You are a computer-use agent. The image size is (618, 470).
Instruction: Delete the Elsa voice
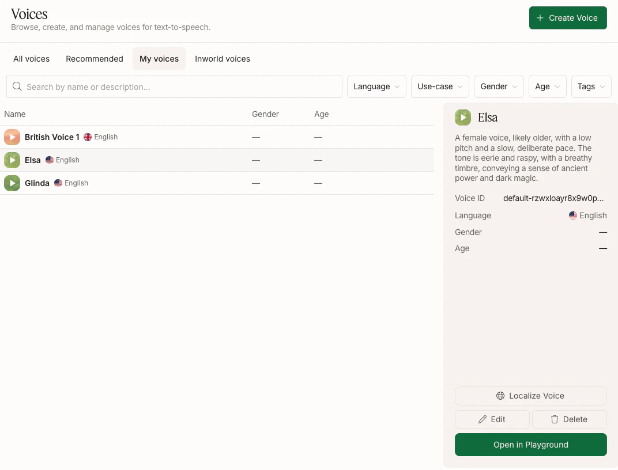569,419
